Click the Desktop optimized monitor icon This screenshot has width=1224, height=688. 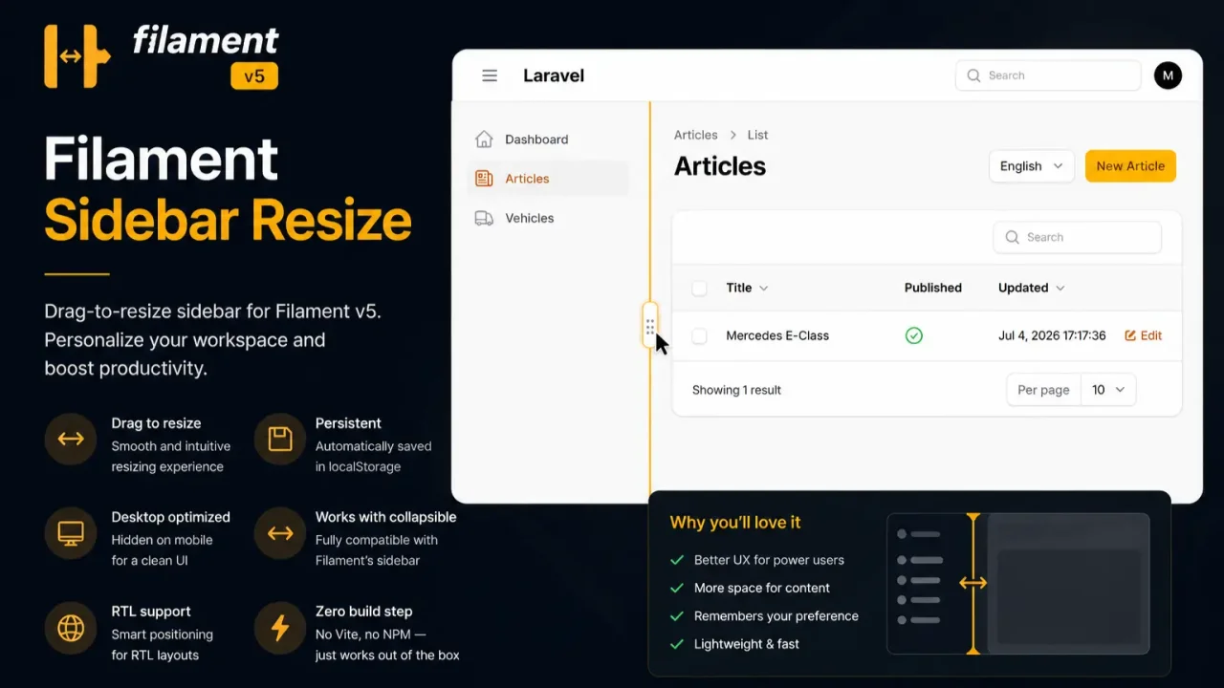(71, 533)
